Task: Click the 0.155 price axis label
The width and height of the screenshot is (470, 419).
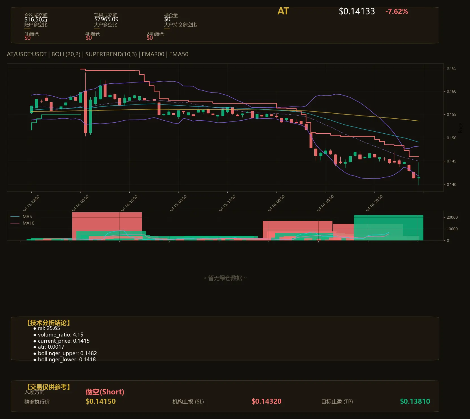Action: tap(451, 114)
